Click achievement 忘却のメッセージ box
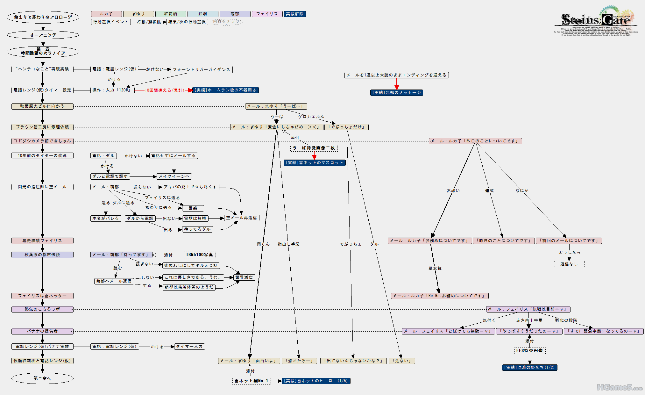Image resolution: width=645 pixels, height=395 pixels. pyautogui.click(x=396, y=93)
